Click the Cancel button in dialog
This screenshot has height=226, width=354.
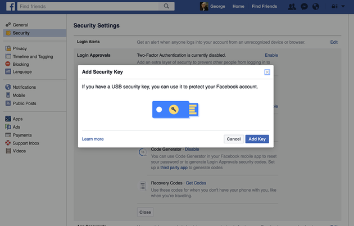point(234,139)
